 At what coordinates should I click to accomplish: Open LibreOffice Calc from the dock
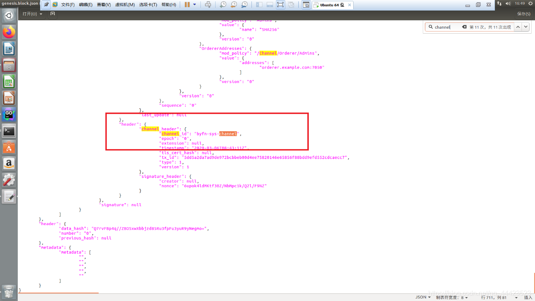coord(9,81)
